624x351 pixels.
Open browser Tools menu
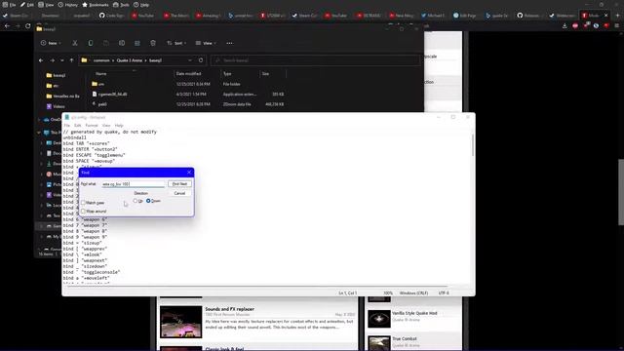[x=121, y=5]
